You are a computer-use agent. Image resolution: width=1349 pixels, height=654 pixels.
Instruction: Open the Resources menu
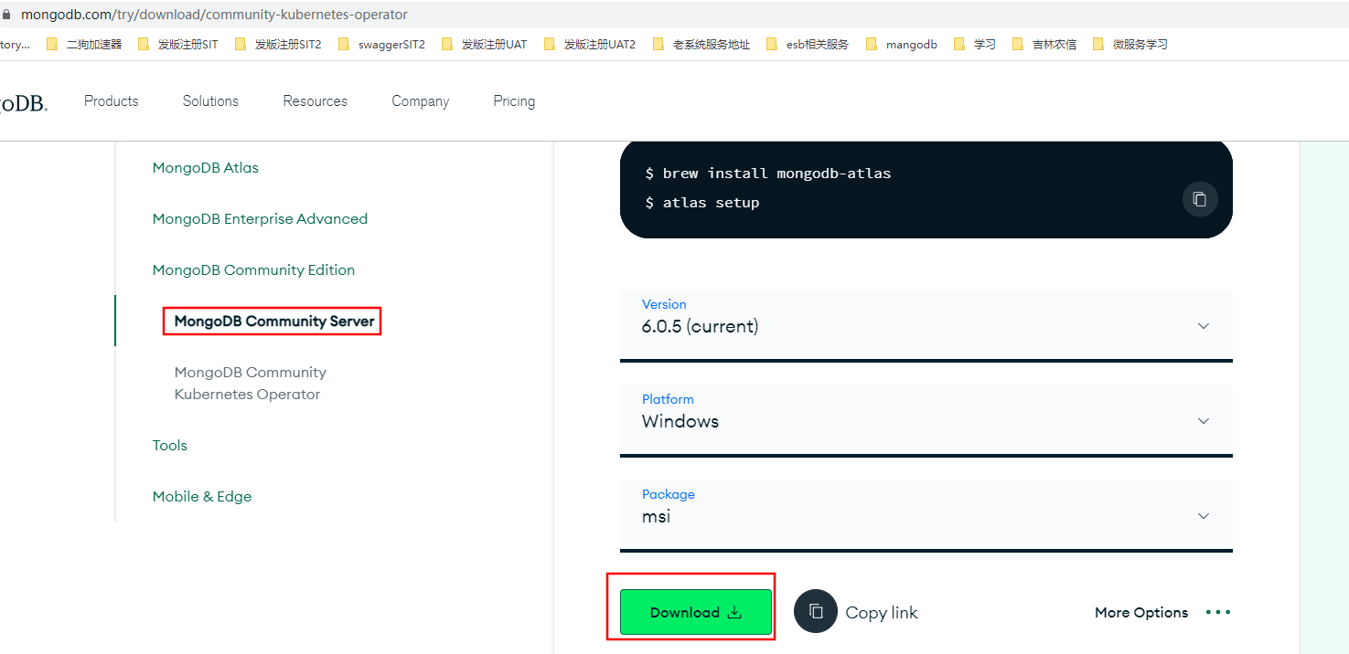point(316,101)
